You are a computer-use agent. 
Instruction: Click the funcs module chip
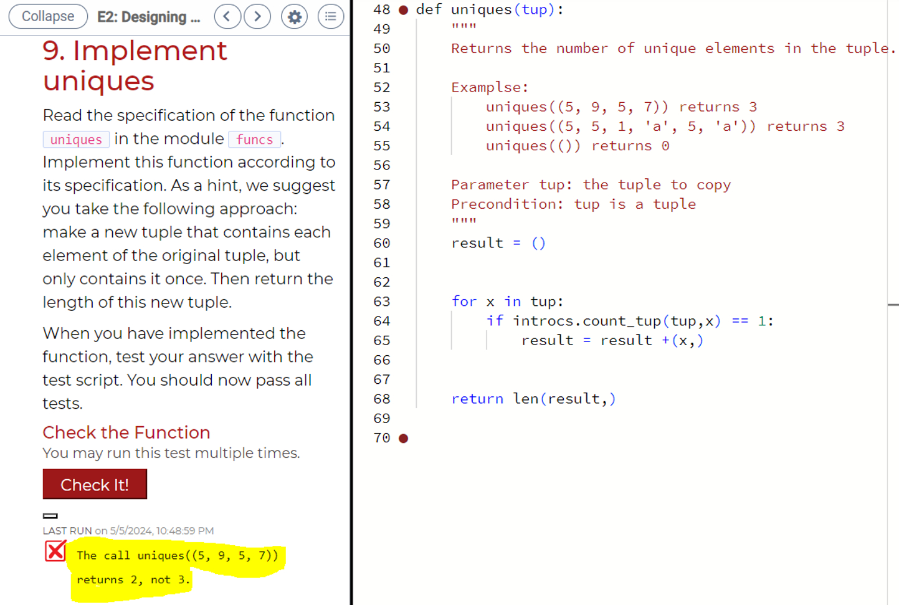coord(254,140)
